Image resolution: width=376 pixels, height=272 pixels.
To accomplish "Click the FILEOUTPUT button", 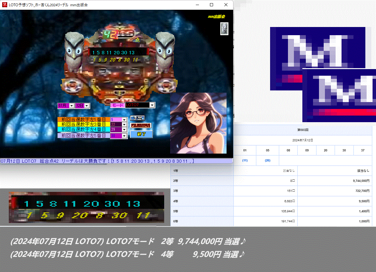I will pos(141,125).
